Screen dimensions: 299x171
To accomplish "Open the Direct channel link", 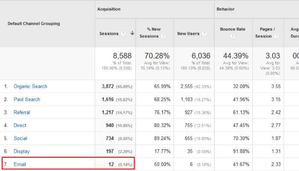I will (20, 125).
